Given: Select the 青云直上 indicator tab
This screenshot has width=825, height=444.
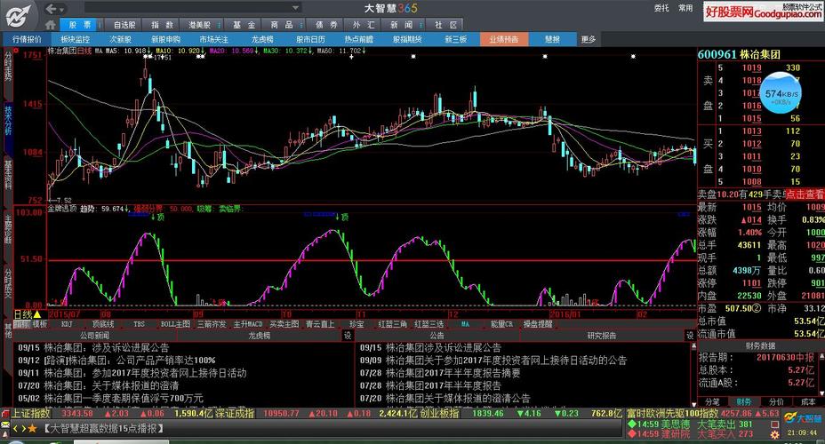Looking at the screenshot, I should coord(320,324).
